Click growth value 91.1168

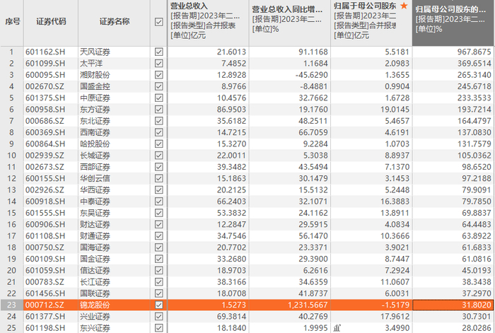click(x=313, y=52)
